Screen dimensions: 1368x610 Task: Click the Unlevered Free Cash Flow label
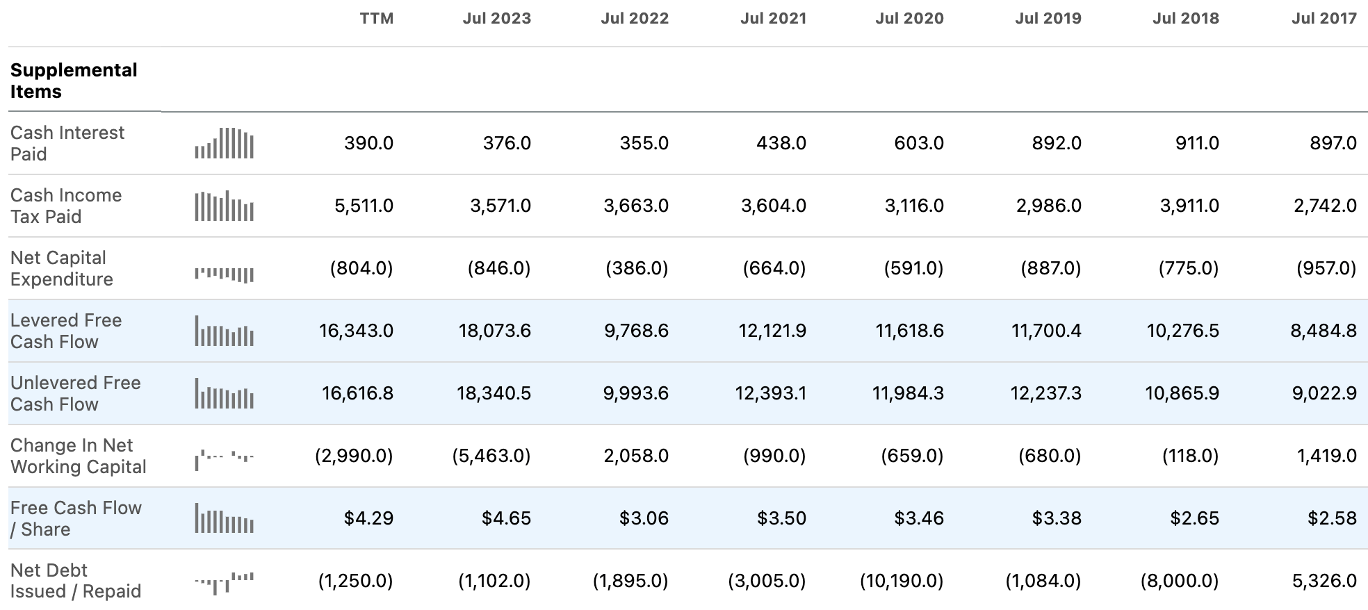75,393
